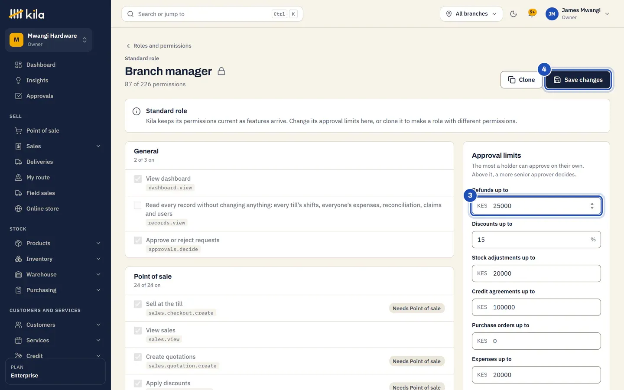This screenshot has width=624, height=390.
Task: Click the Online store globe icon
Action: (x=18, y=208)
